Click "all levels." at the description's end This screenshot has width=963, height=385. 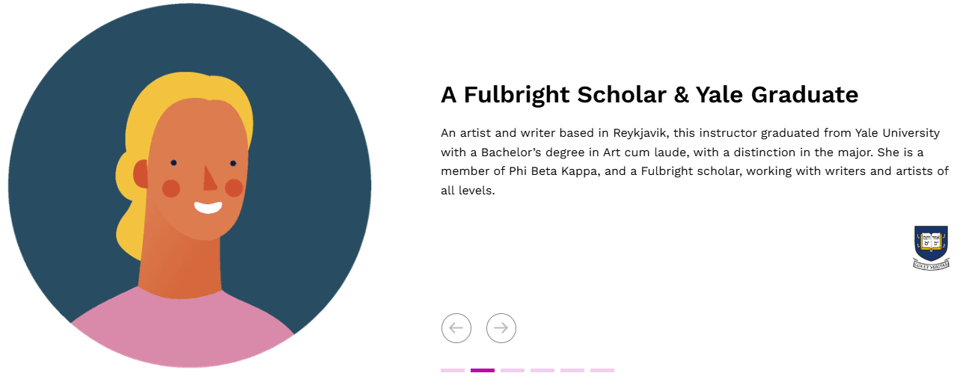[468, 191]
